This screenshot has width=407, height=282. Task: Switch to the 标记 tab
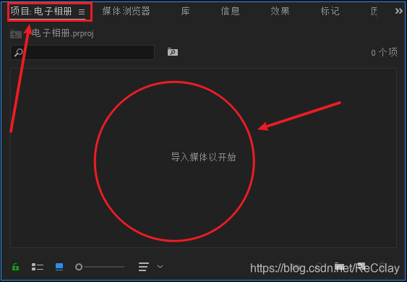tap(330, 12)
